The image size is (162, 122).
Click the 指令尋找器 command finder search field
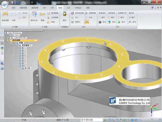tap(91, 120)
